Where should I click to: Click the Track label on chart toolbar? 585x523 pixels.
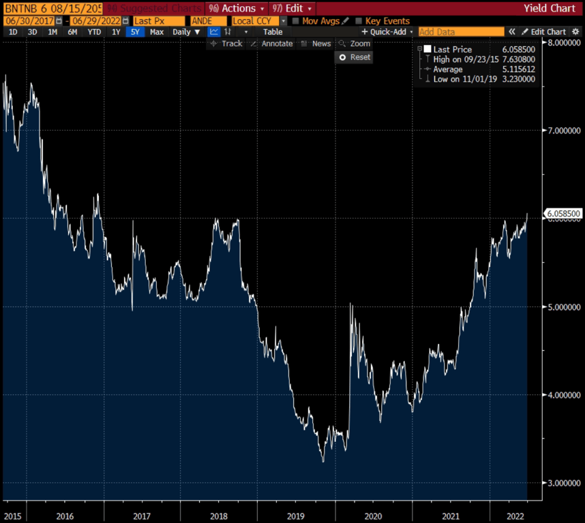coord(232,44)
